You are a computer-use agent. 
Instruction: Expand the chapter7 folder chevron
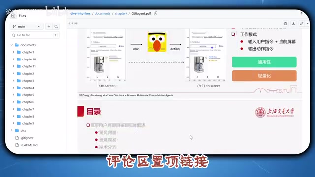(x=13, y=109)
